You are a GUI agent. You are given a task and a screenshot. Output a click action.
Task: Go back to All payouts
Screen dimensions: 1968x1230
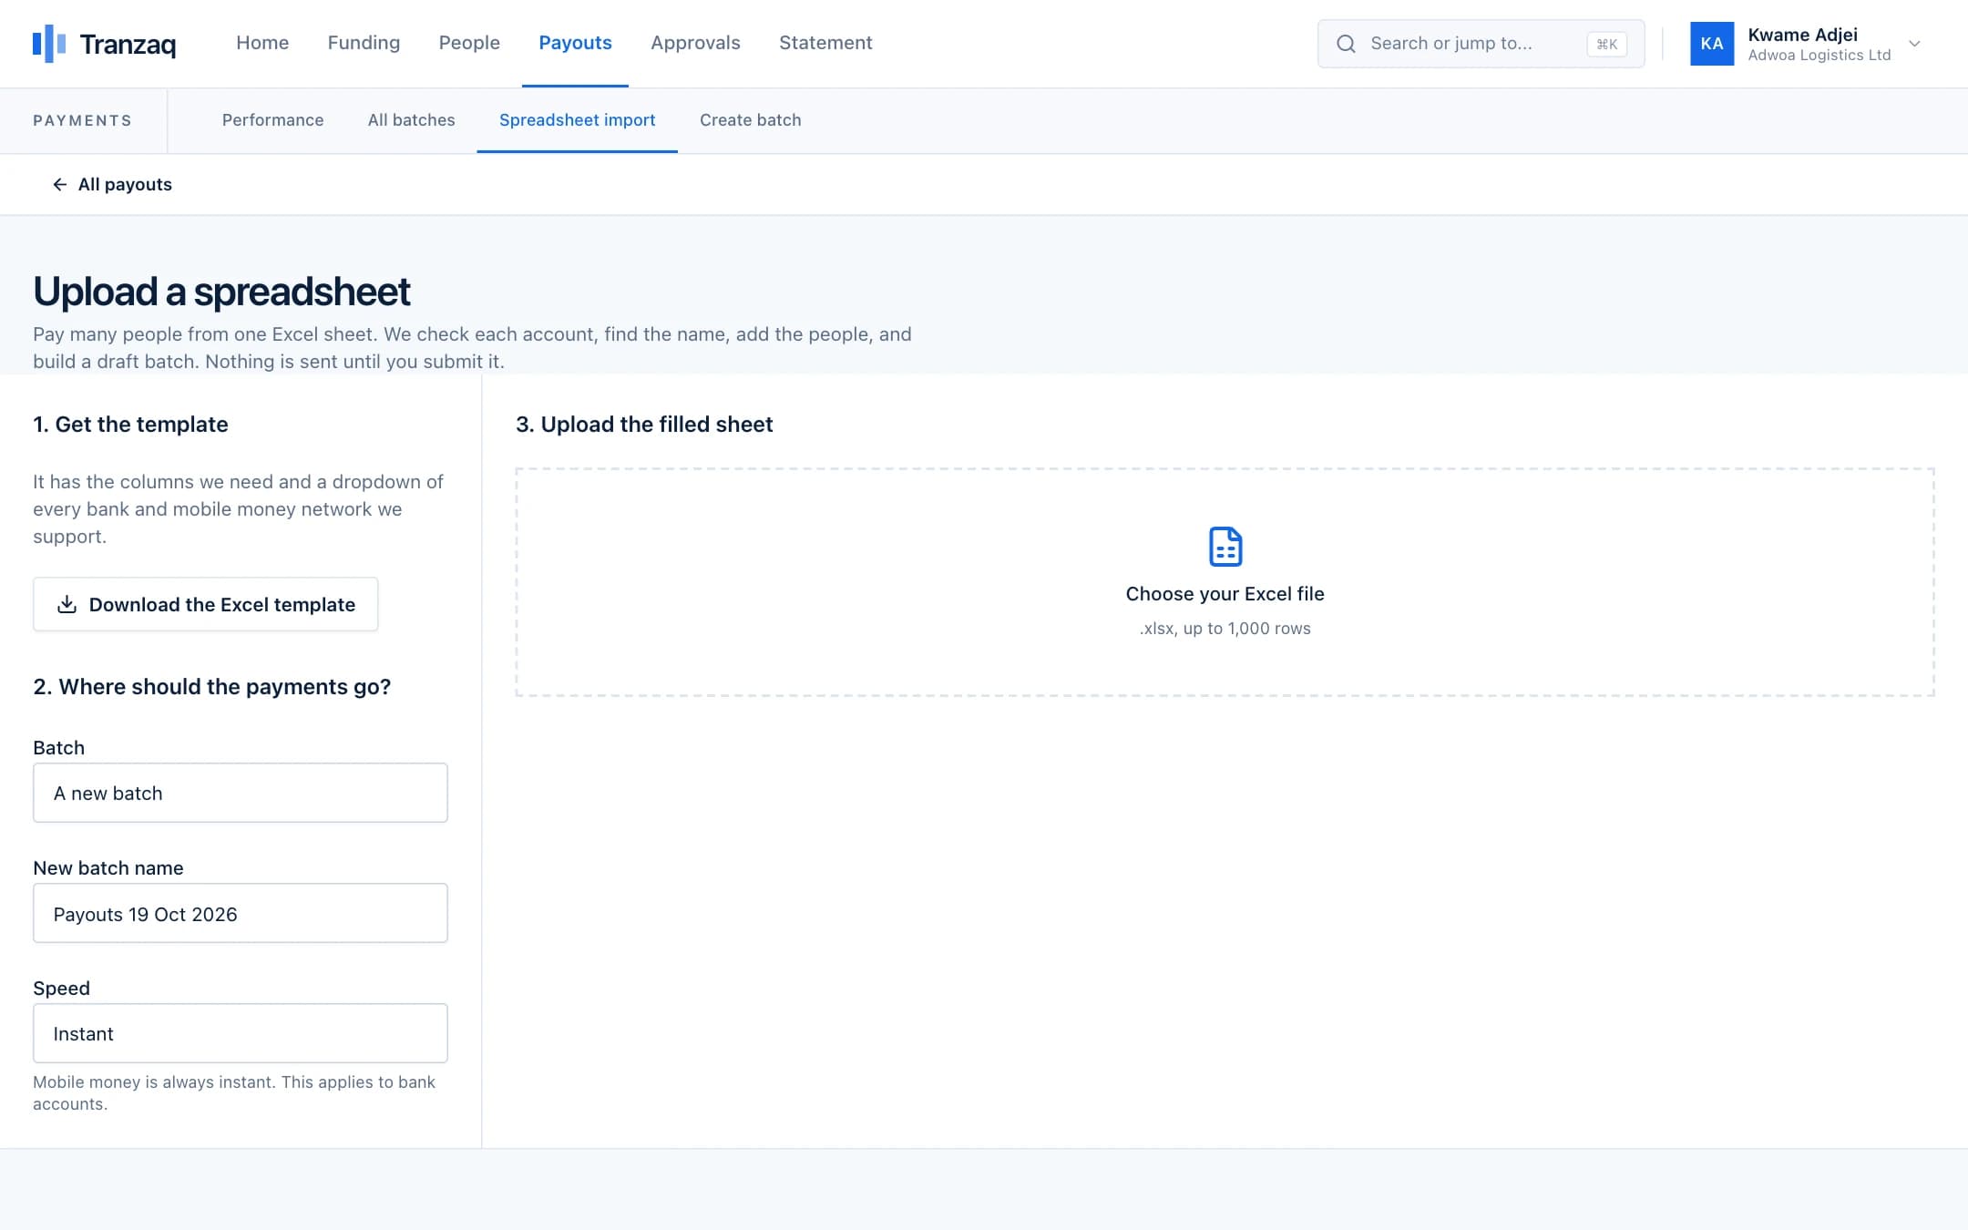point(112,184)
